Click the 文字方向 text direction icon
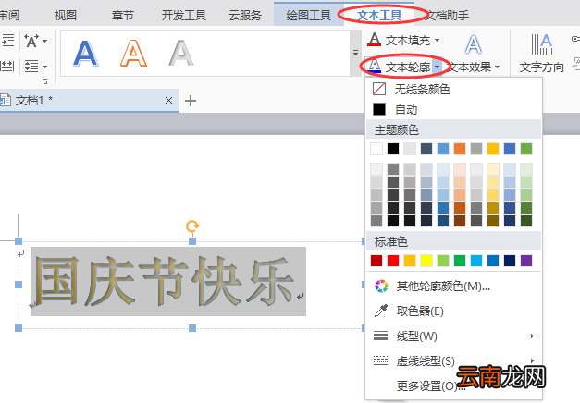580x403 pixels. [541, 44]
